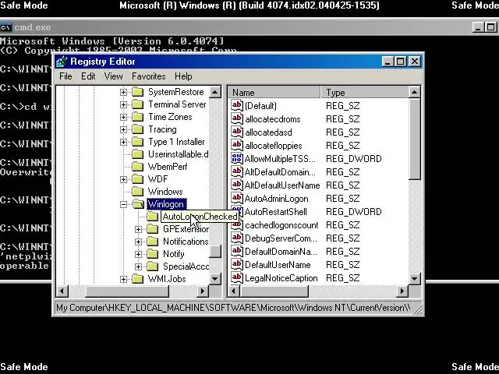Viewport: 499px width, 374px height.
Task: Click the DefaultUserName value icon
Action: [x=237, y=265]
